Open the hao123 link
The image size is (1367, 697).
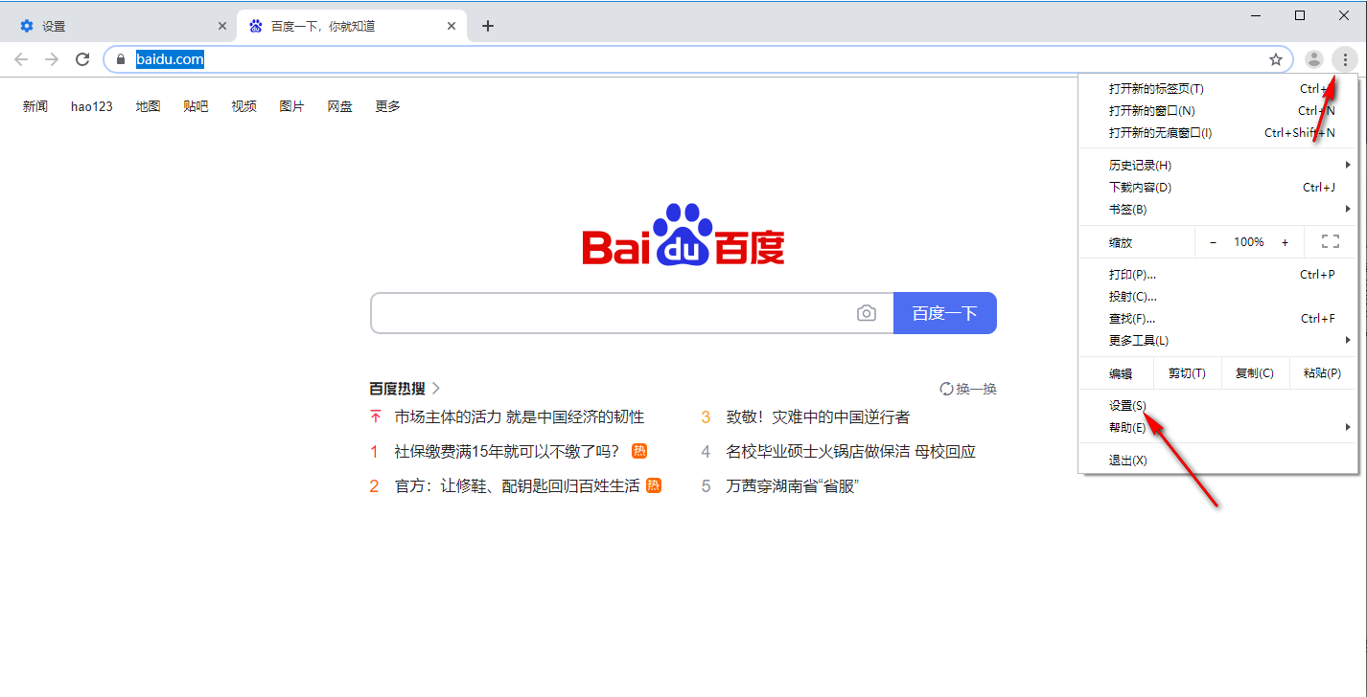click(x=92, y=106)
